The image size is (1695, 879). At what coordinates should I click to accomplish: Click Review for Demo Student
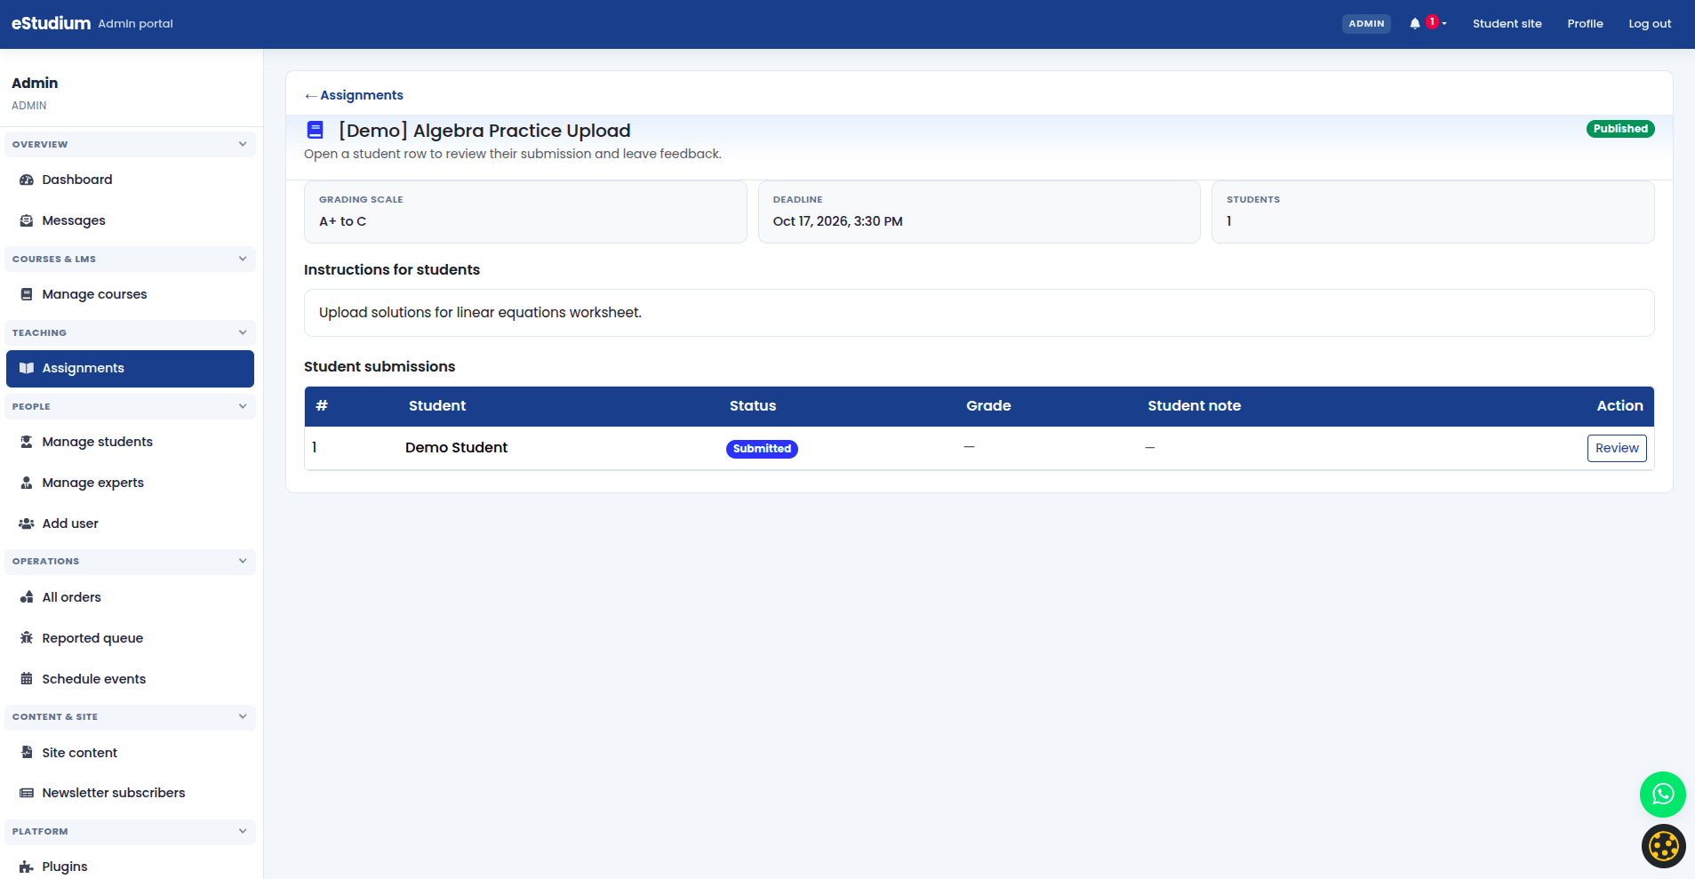(x=1617, y=448)
